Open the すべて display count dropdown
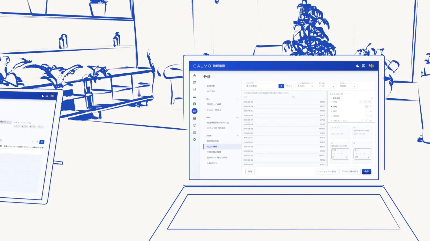 pyautogui.click(x=327, y=86)
